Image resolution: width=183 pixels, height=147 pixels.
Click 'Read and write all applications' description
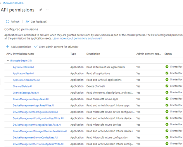104,80
